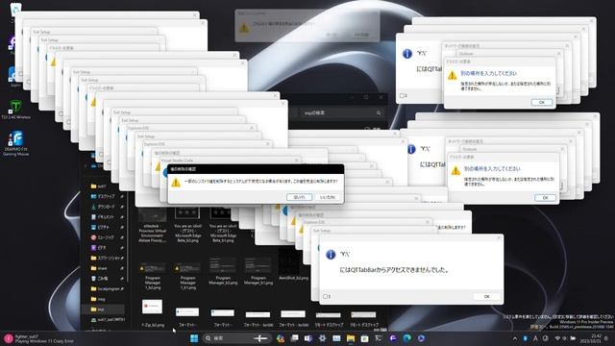Click the magnifier icon in Explorer search box
615x346 pixels.
pyautogui.click(x=379, y=113)
